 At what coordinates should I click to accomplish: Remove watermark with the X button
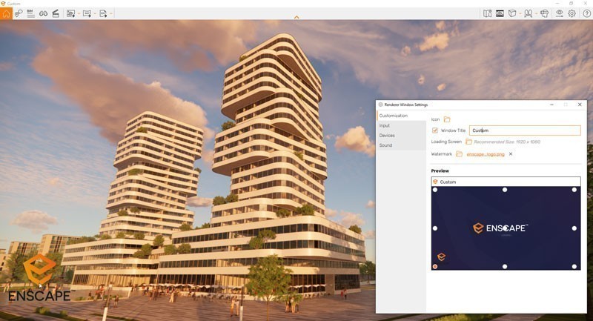pyautogui.click(x=511, y=154)
